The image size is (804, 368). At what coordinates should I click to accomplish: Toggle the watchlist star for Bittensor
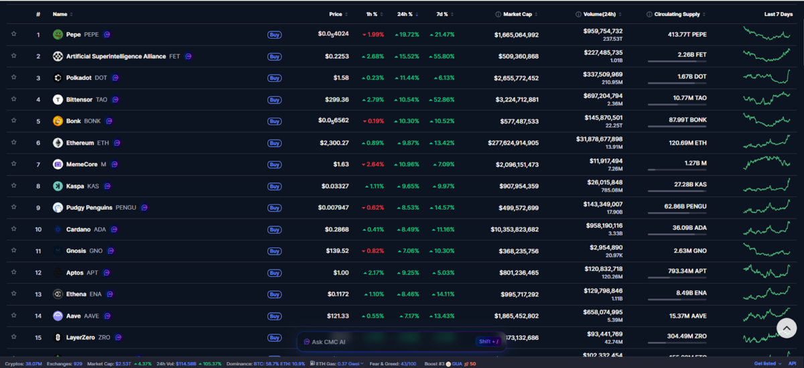pos(13,99)
